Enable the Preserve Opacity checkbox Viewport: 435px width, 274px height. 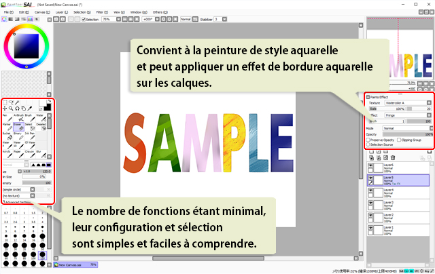(x=369, y=140)
